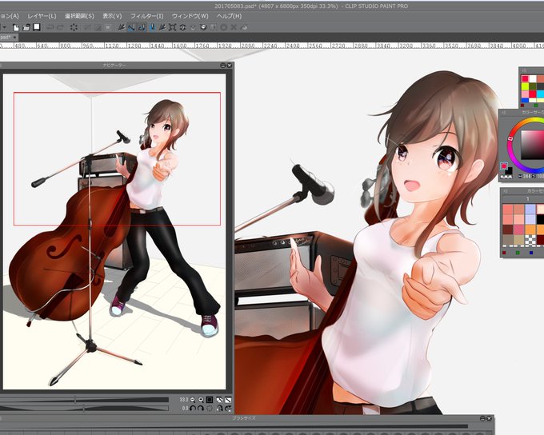544x435 pixels.
Task: Select the sub drawing color black swatch
Action: coord(510,171)
